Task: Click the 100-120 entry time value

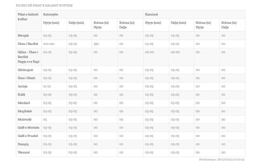Action: point(49,44)
